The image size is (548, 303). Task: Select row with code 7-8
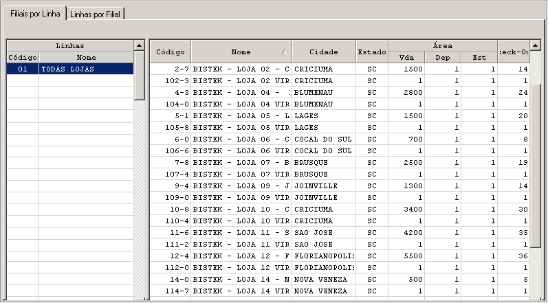click(x=340, y=163)
